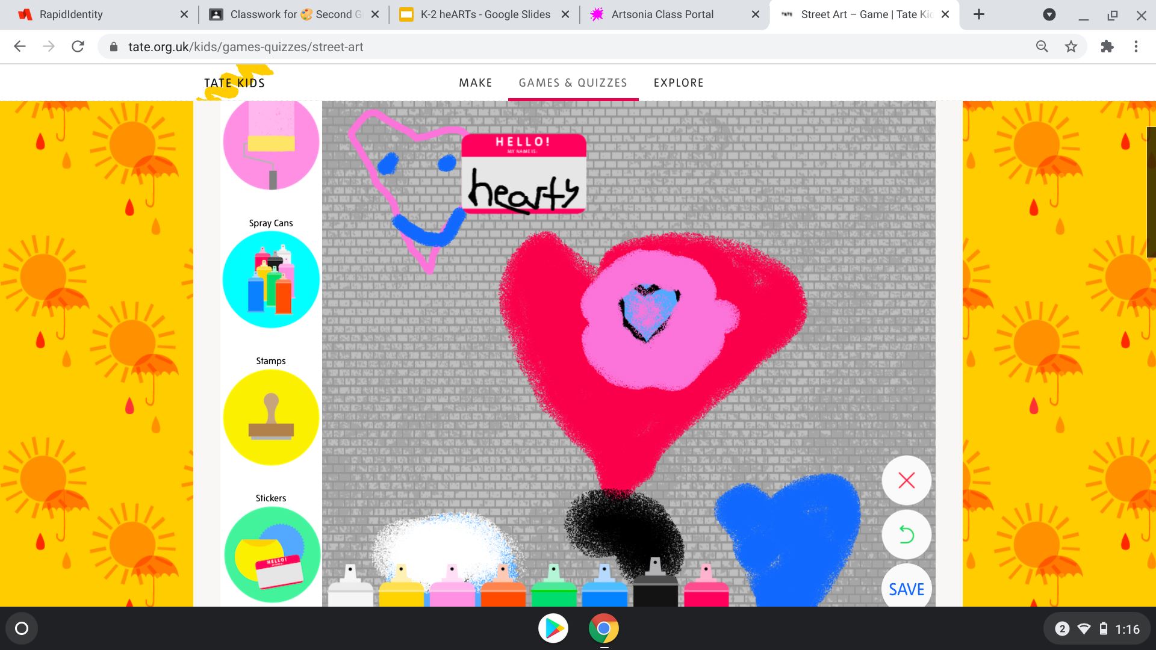Viewport: 1156px width, 650px height.
Task: Select the paint roller tool
Action: (271, 143)
